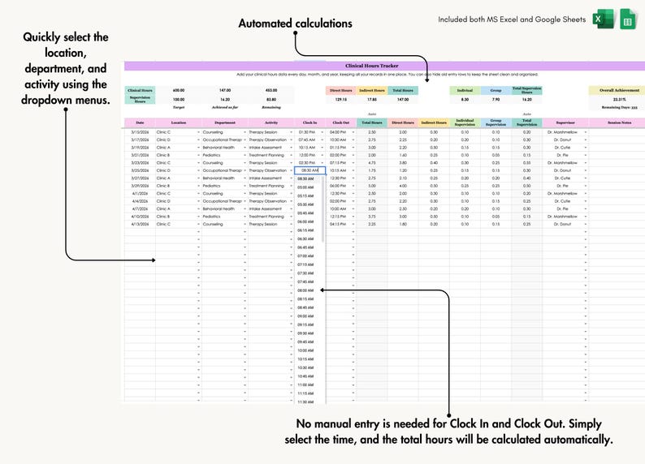Viewport: 645px width, 464px height.
Task: Choose 05:00 AM from time list
Action: point(305,187)
